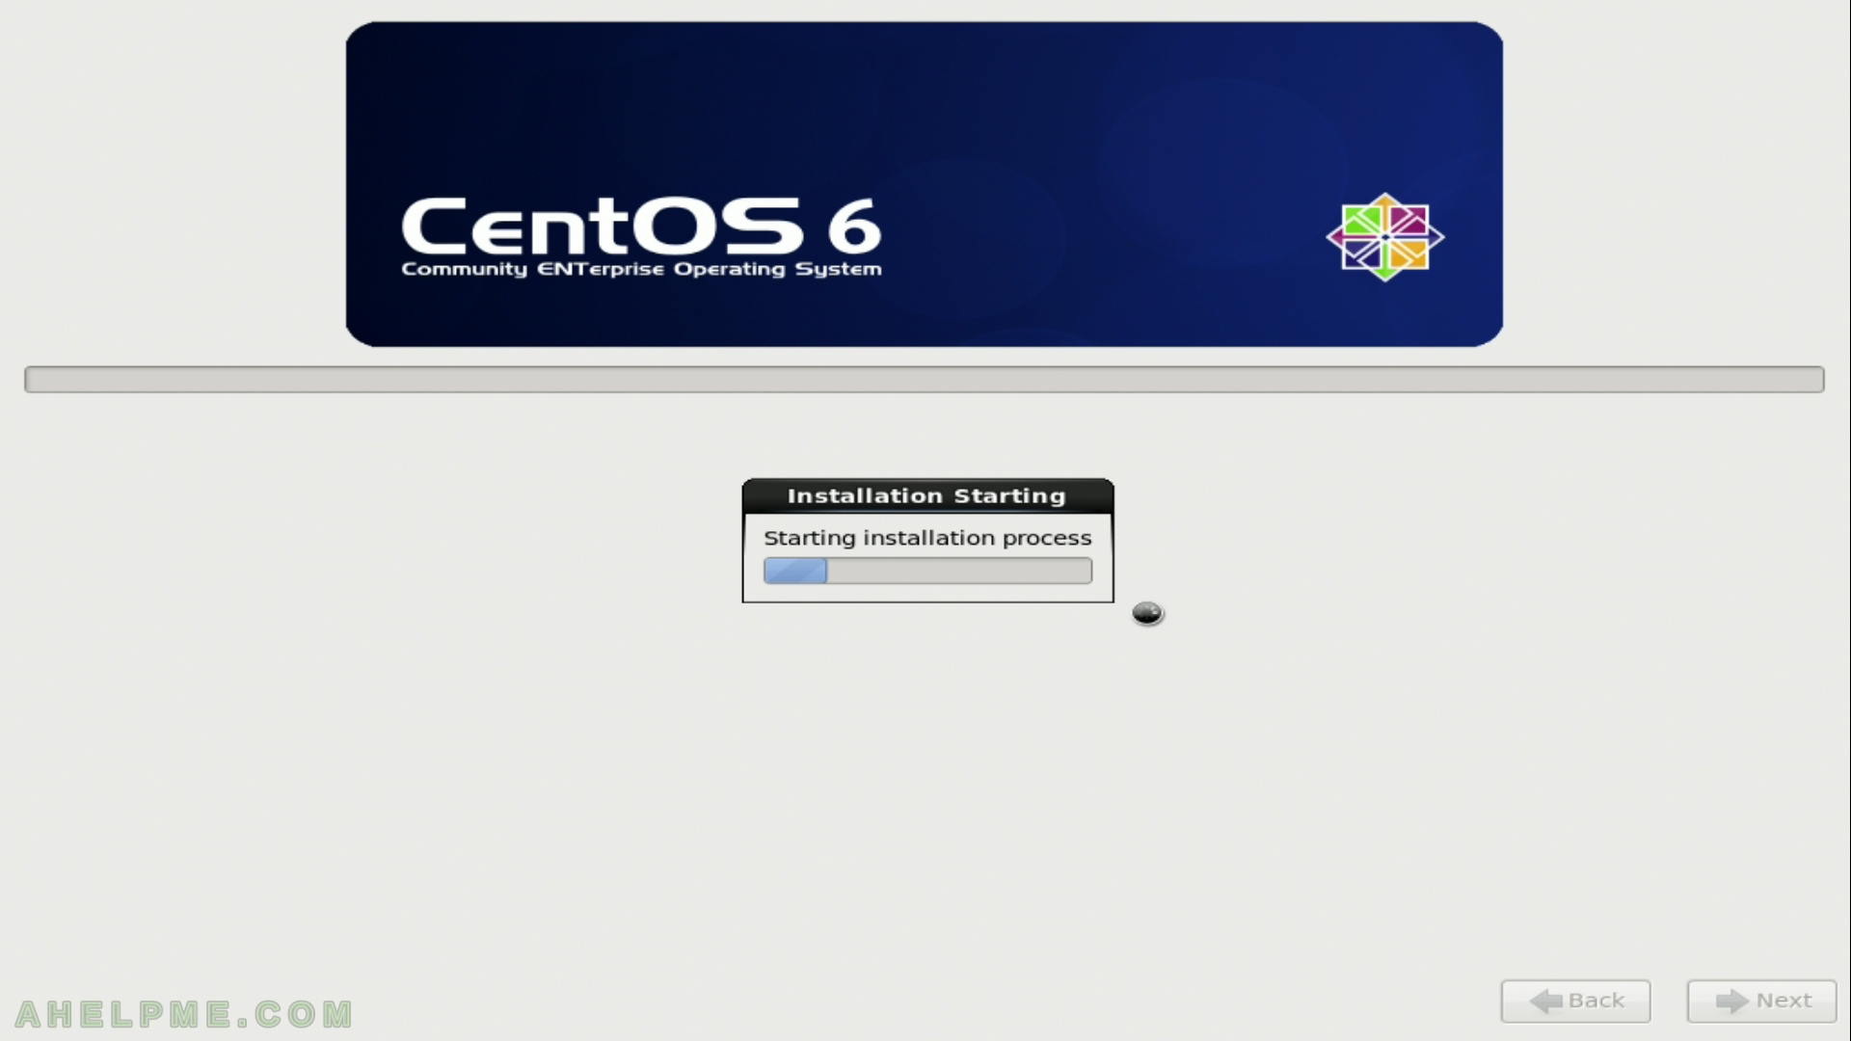Go back with the Back button

[x=1575, y=1001]
